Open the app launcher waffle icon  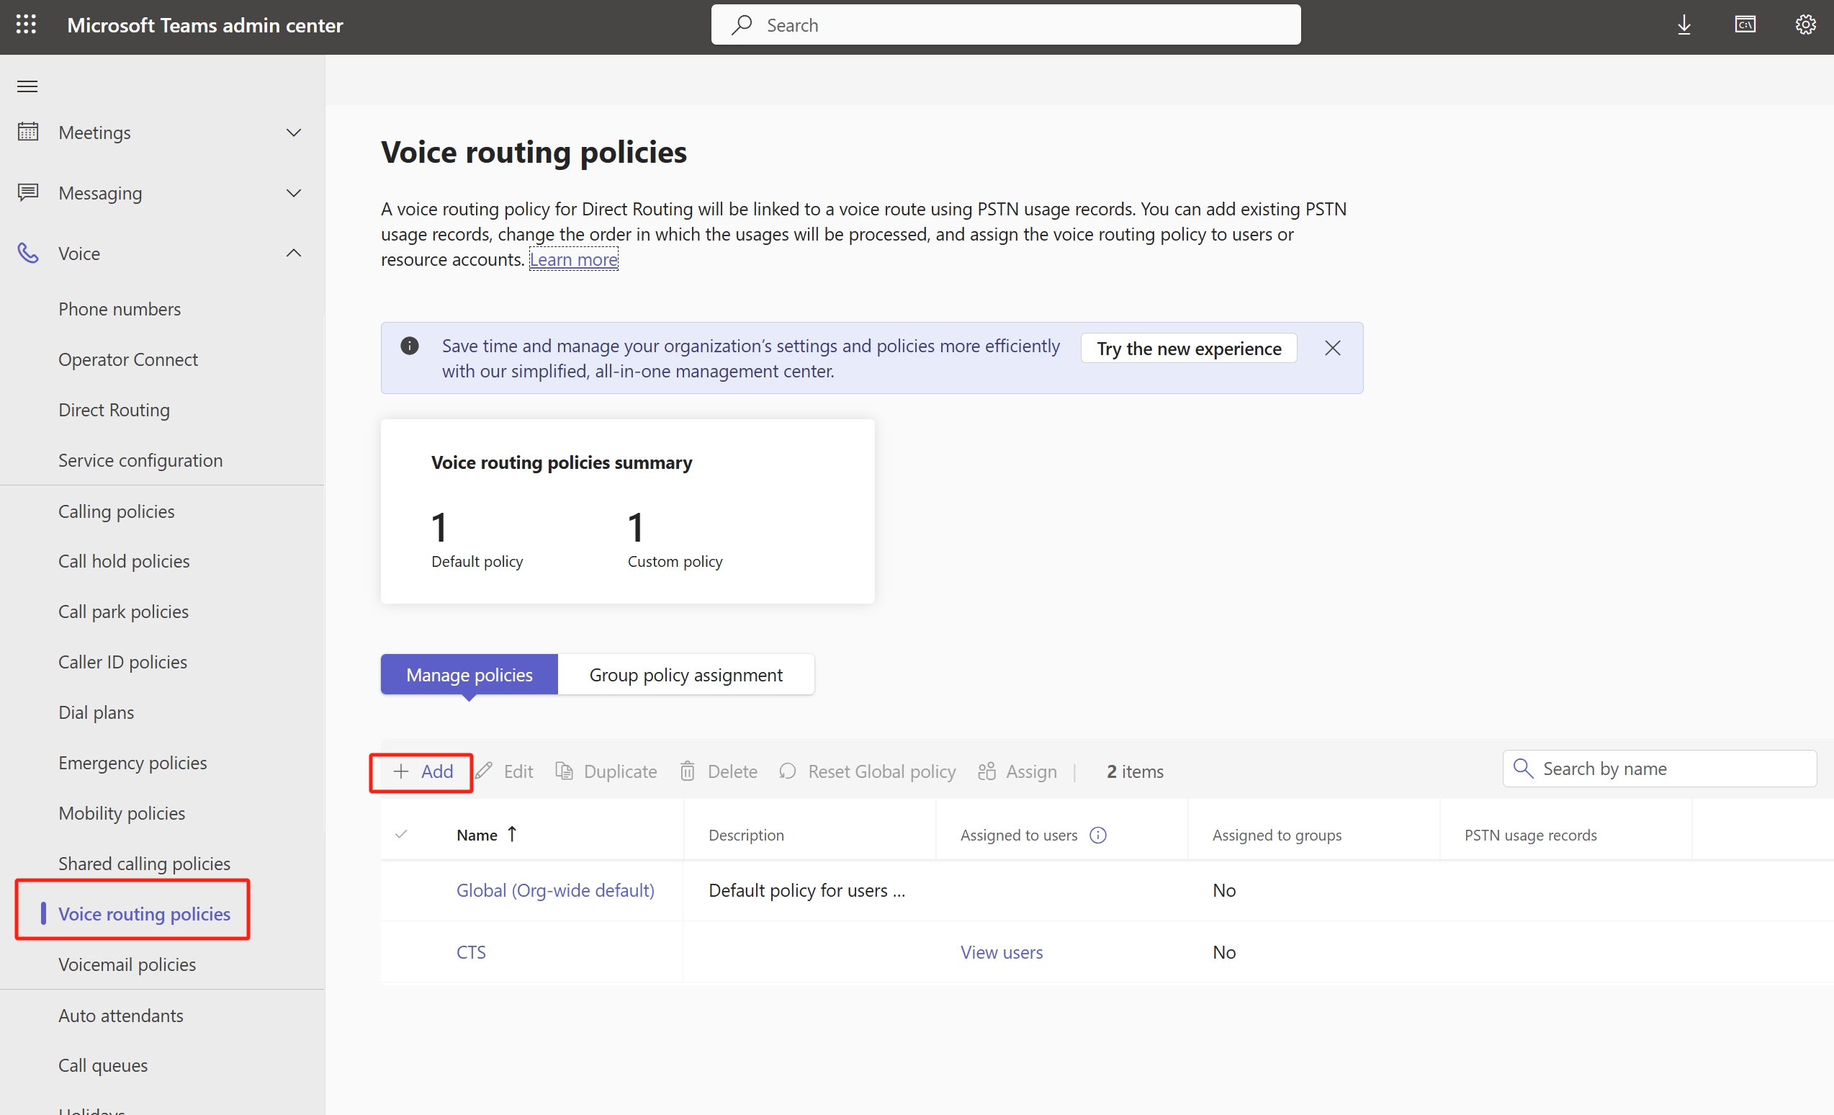pos(26,24)
